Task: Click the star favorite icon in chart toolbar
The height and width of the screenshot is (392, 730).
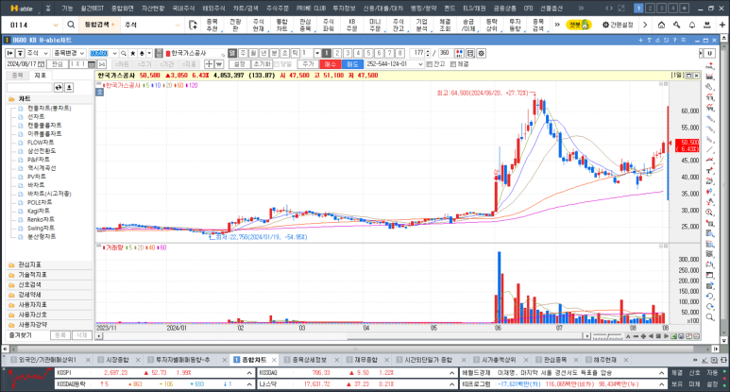Action: (x=133, y=54)
